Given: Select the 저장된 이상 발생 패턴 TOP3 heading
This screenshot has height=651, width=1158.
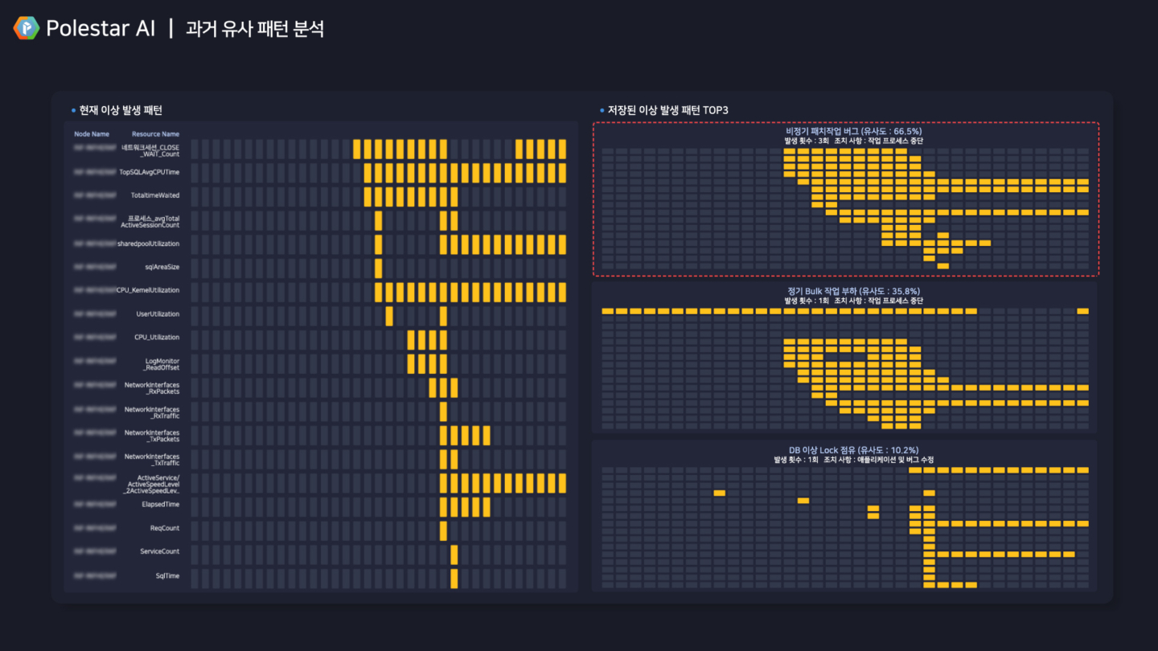Looking at the screenshot, I should (x=668, y=110).
